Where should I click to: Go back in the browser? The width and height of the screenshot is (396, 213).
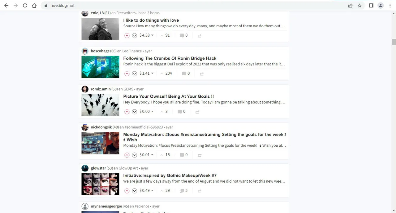click(6, 6)
